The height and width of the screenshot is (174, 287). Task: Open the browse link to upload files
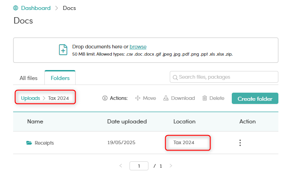(138, 47)
